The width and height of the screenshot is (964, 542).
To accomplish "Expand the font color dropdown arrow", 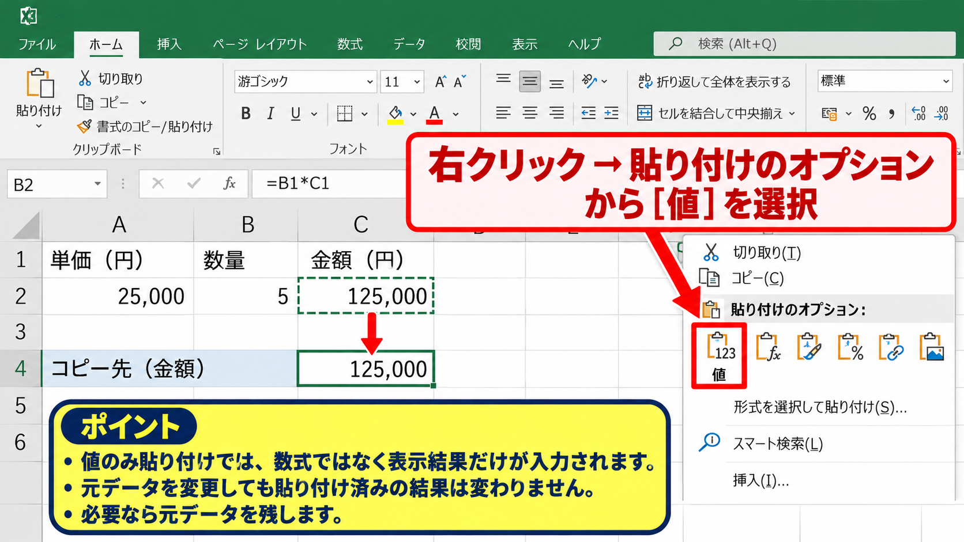I will point(455,114).
